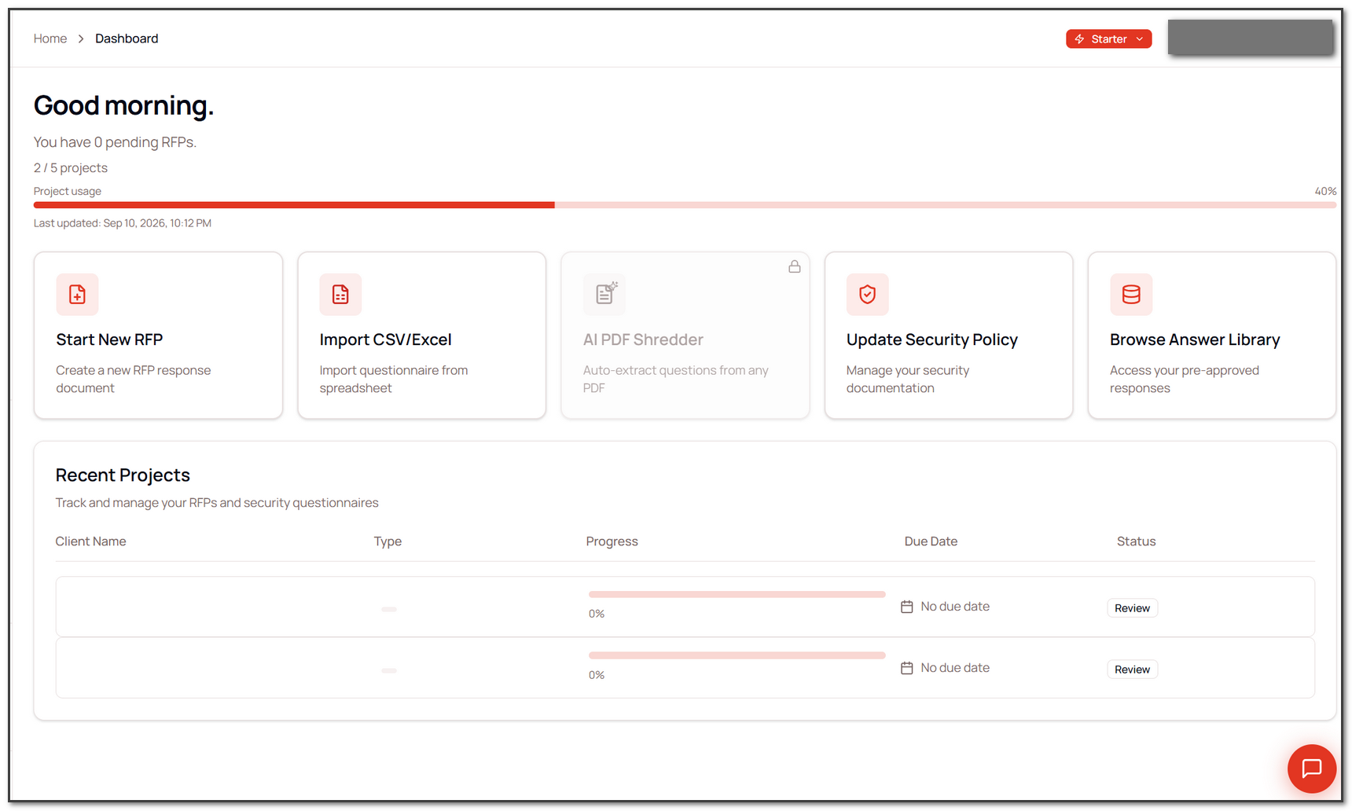1352x811 pixels.
Task: Click the Progress column header
Action: pos(612,541)
